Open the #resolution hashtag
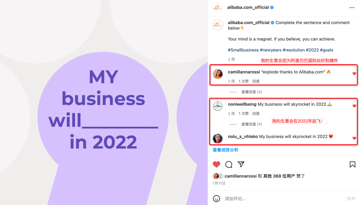Image resolution: width=359 pixels, height=205 pixels. coord(294,50)
